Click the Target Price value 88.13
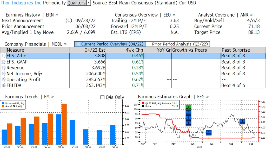266x149 pixels. [254, 32]
